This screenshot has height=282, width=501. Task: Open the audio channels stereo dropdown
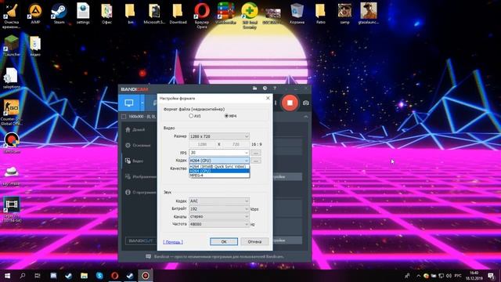[x=219, y=216]
